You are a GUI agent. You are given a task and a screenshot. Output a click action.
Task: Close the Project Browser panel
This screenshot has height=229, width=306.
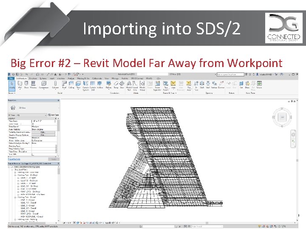pyautogui.click(x=58, y=164)
